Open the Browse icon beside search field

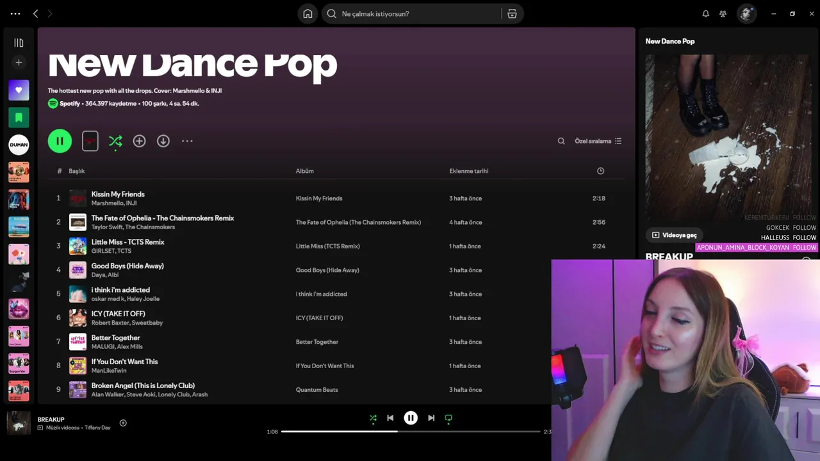pos(512,13)
